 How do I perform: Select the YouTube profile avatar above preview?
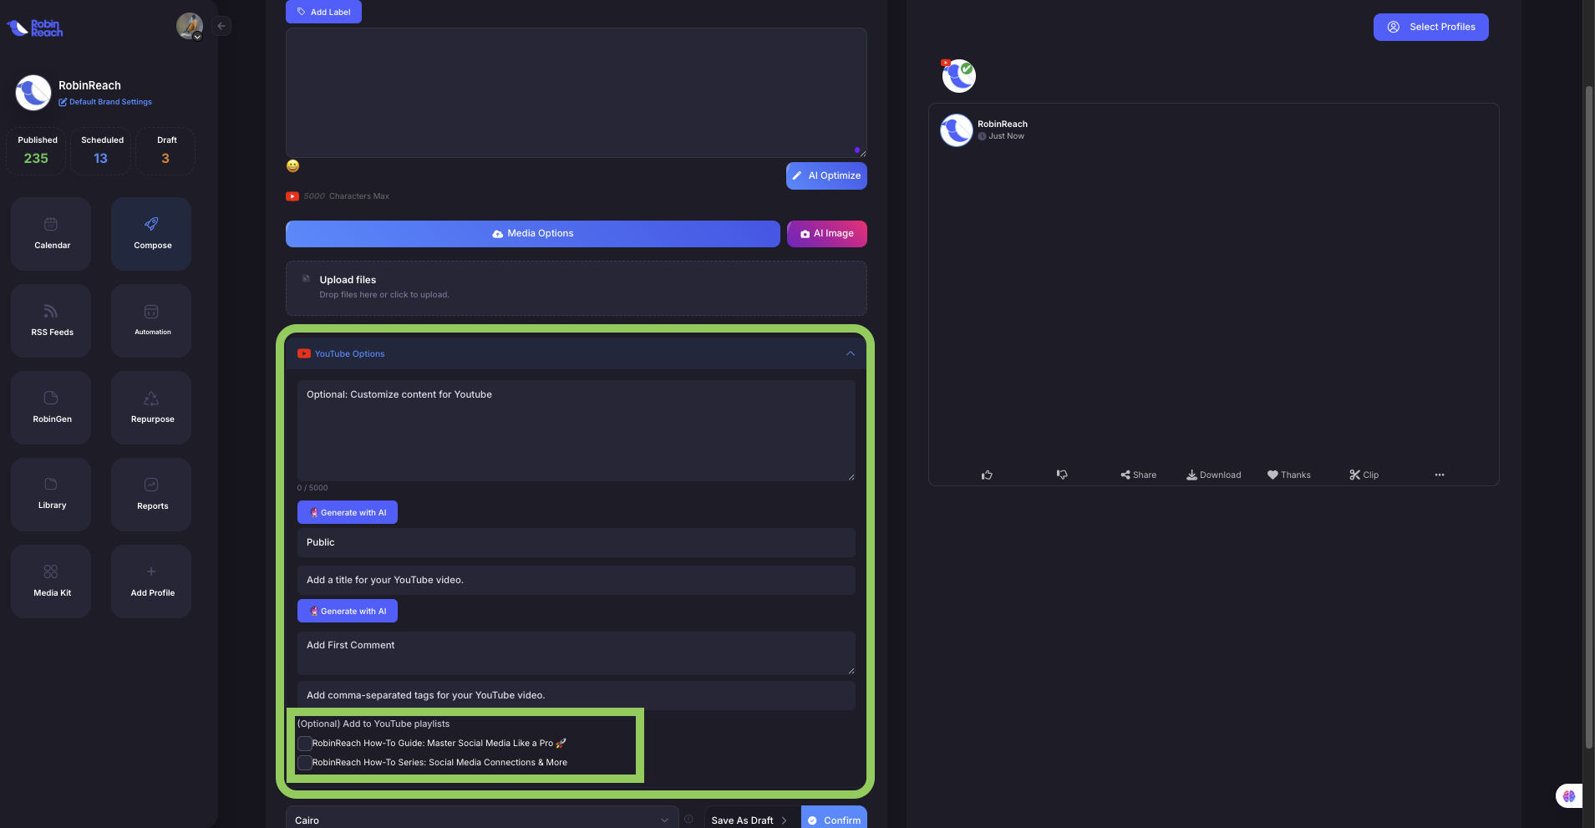click(x=958, y=76)
